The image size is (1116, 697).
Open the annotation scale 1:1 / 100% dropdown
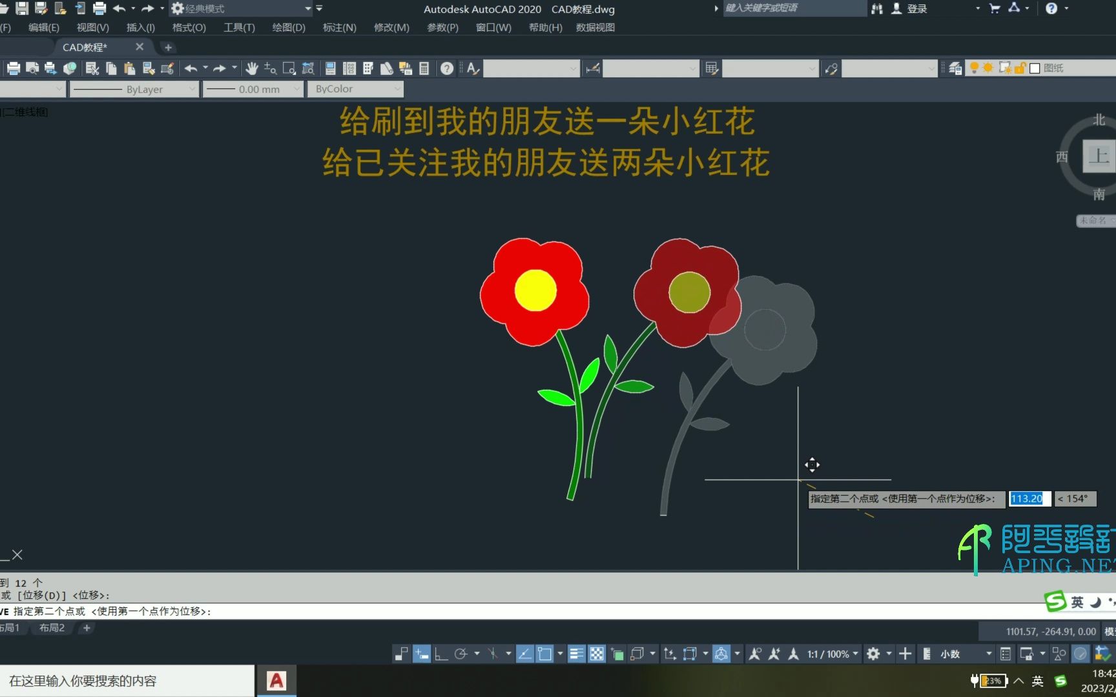click(832, 654)
